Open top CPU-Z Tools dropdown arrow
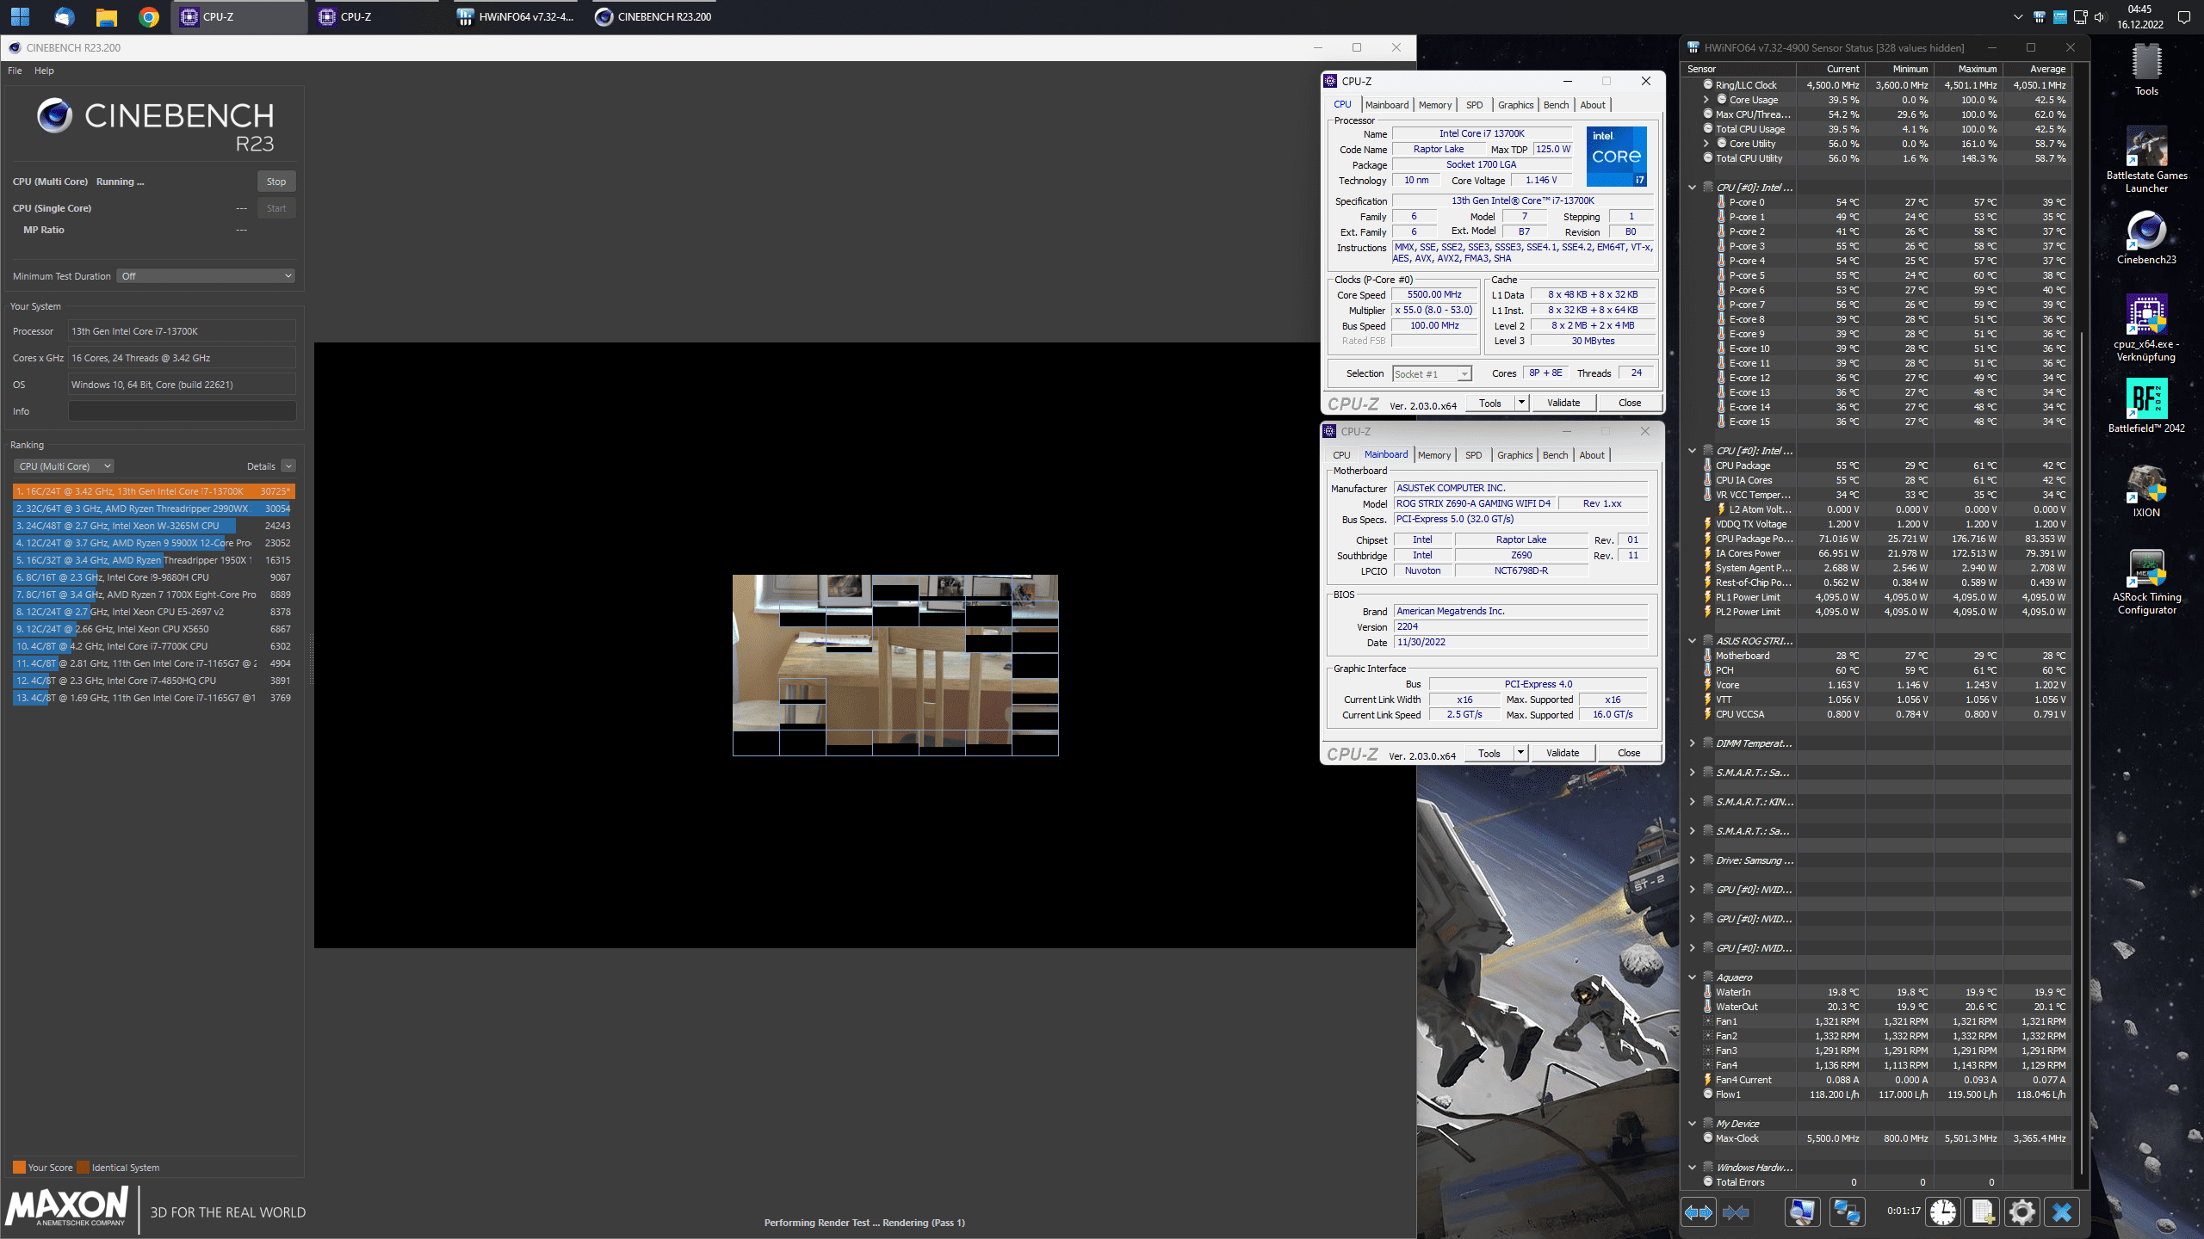 coord(1521,403)
